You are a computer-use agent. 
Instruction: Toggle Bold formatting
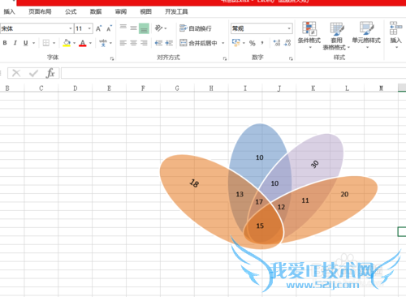tap(5, 43)
